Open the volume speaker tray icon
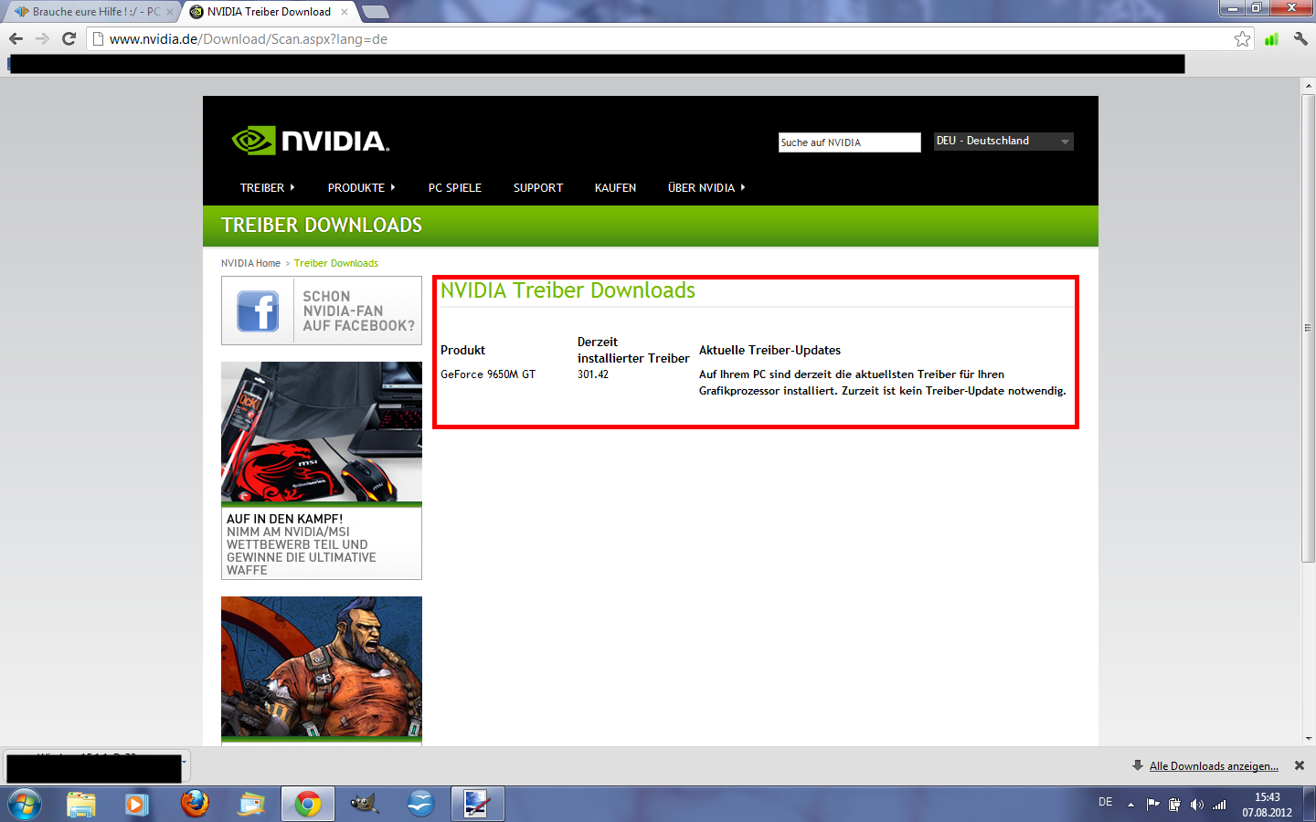This screenshot has width=1316, height=822. [x=1196, y=805]
